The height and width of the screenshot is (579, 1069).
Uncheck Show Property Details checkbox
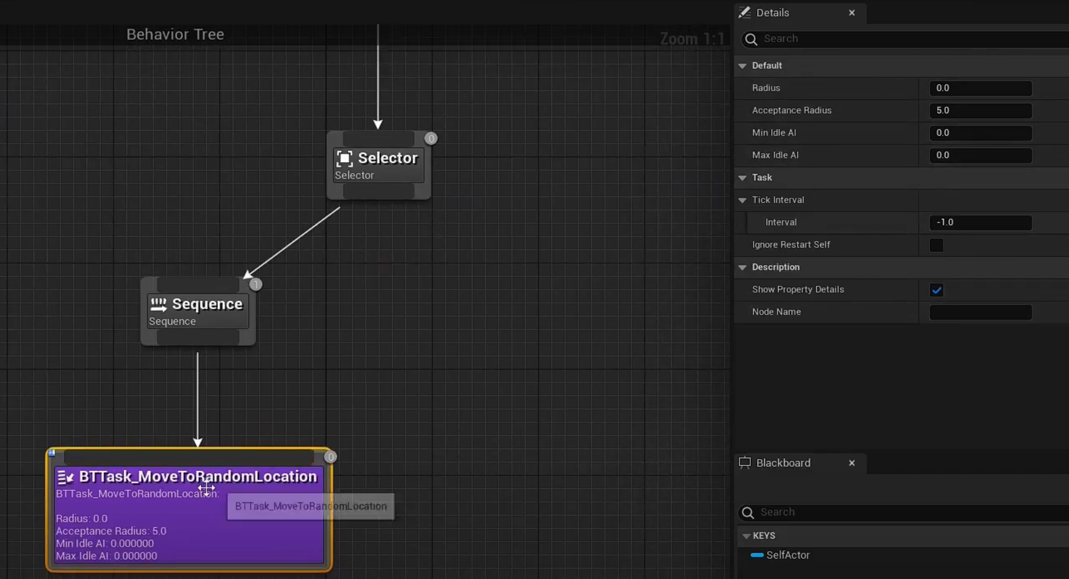pos(936,290)
